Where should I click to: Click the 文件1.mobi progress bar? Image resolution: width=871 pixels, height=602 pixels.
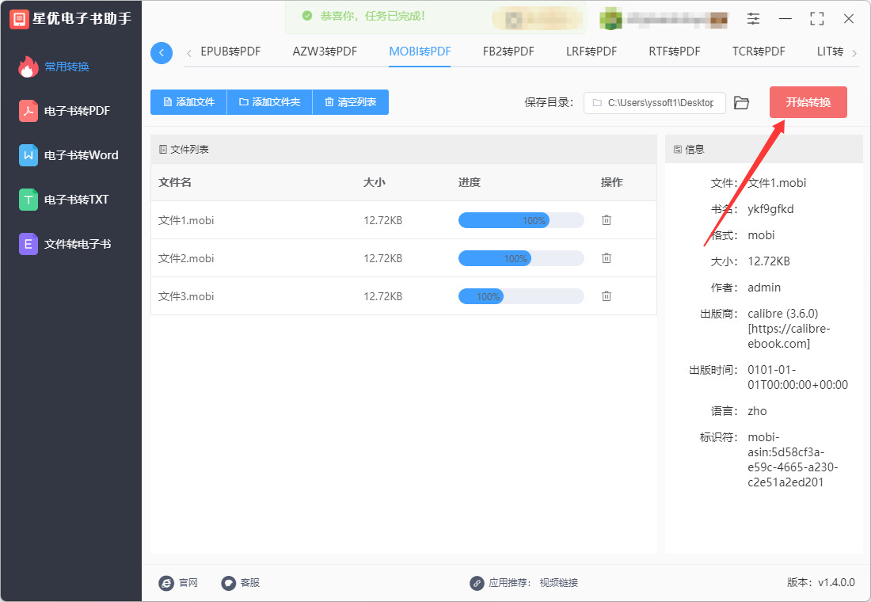tap(521, 220)
